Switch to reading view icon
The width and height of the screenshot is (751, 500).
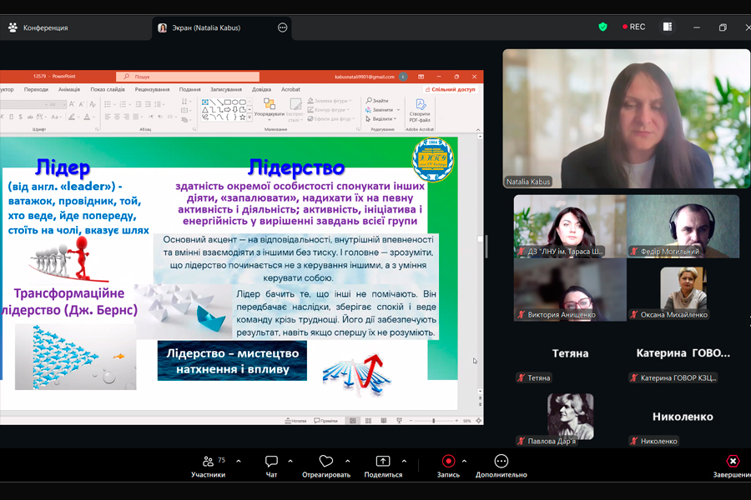pos(384,421)
